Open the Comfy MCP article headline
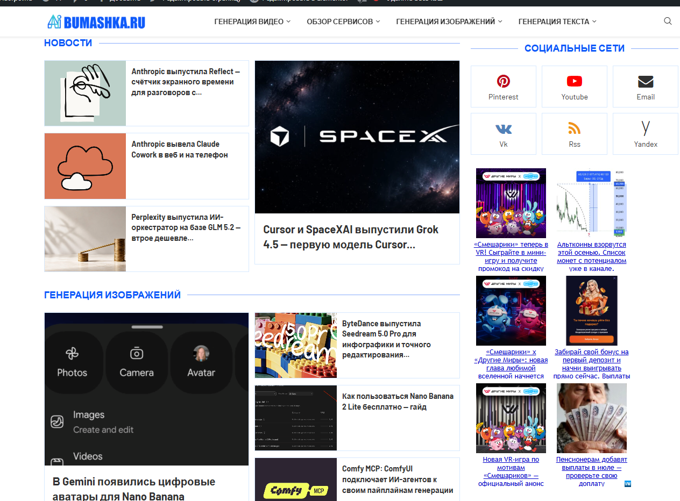This screenshot has width=680, height=501. tap(398, 479)
